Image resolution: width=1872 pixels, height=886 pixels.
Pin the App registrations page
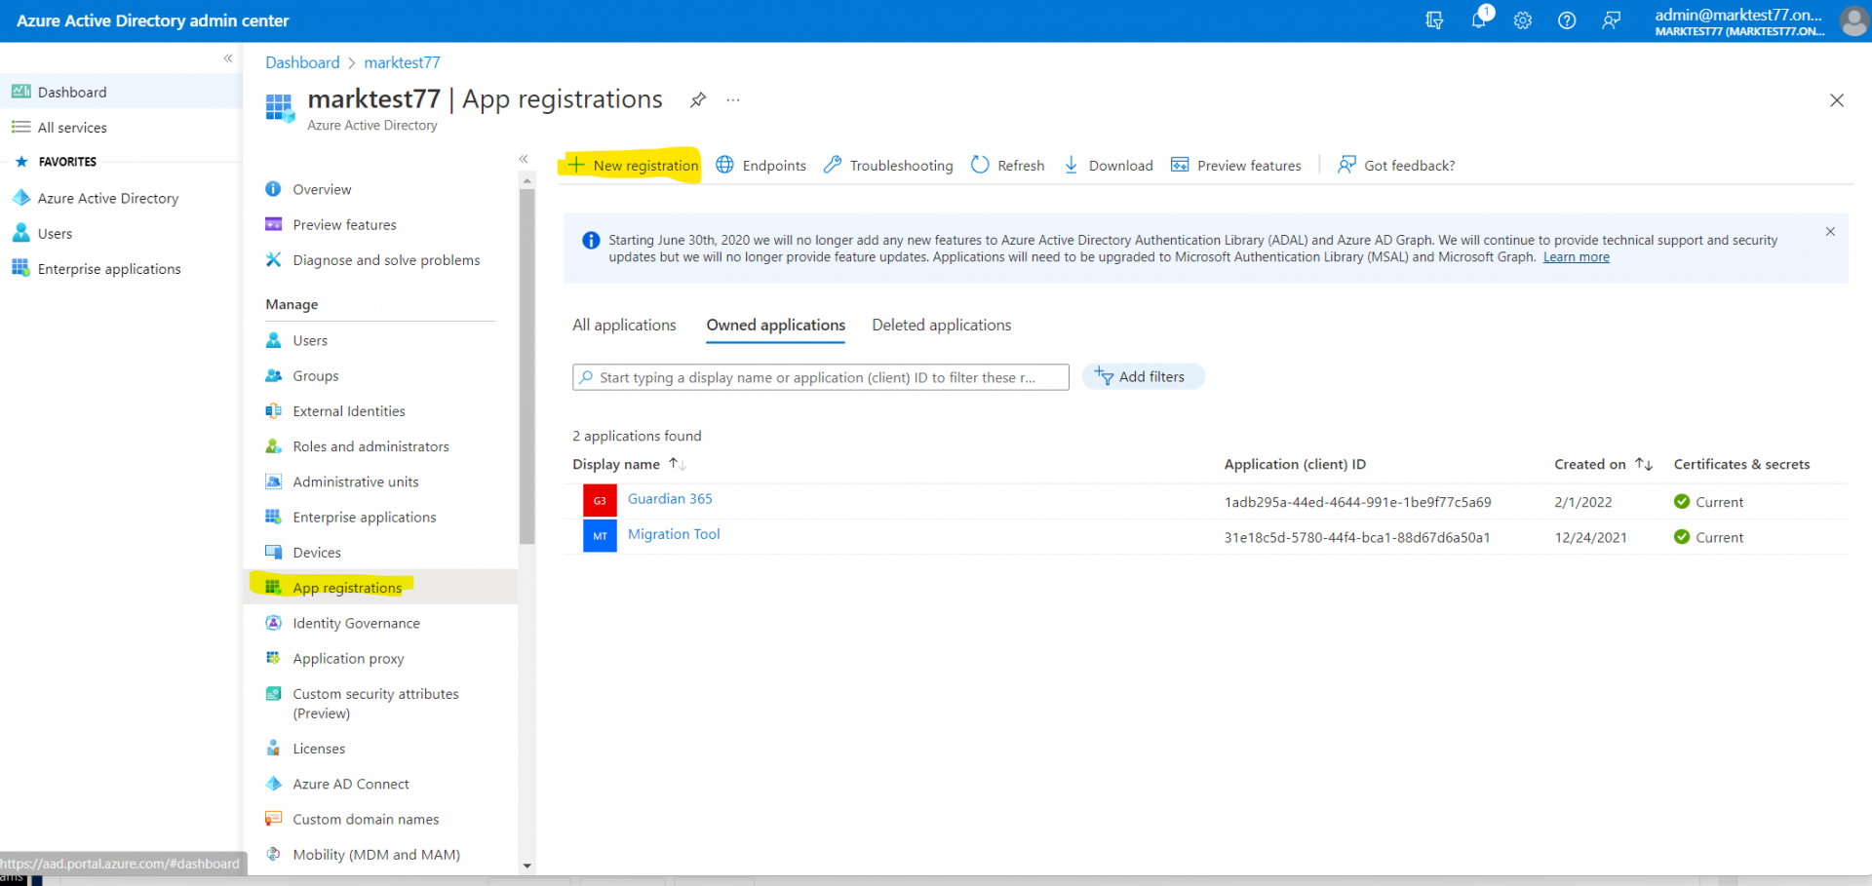point(697,99)
